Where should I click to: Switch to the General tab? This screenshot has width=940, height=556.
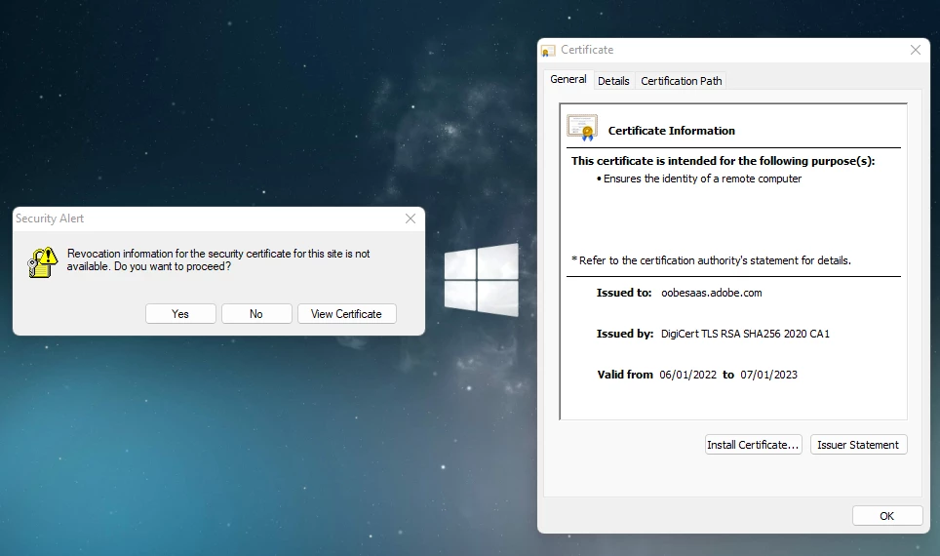coord(568,79)
